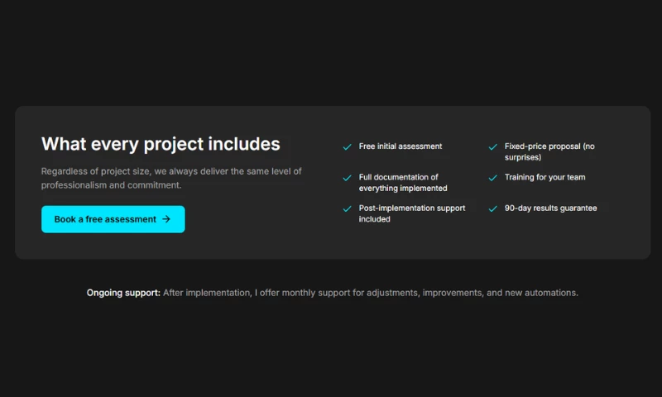Click the checkmark next to Fixed-price proposal
Viewport: 662px width, 397px height.
493,147
